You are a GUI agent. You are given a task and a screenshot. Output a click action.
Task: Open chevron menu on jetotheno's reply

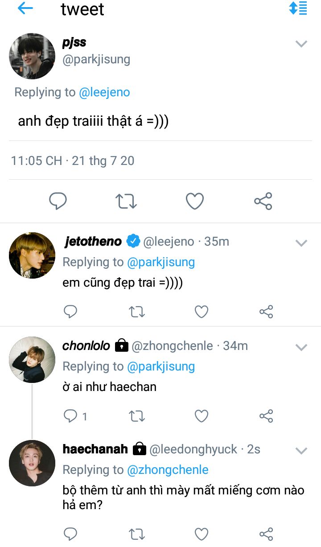coord(302,243)
